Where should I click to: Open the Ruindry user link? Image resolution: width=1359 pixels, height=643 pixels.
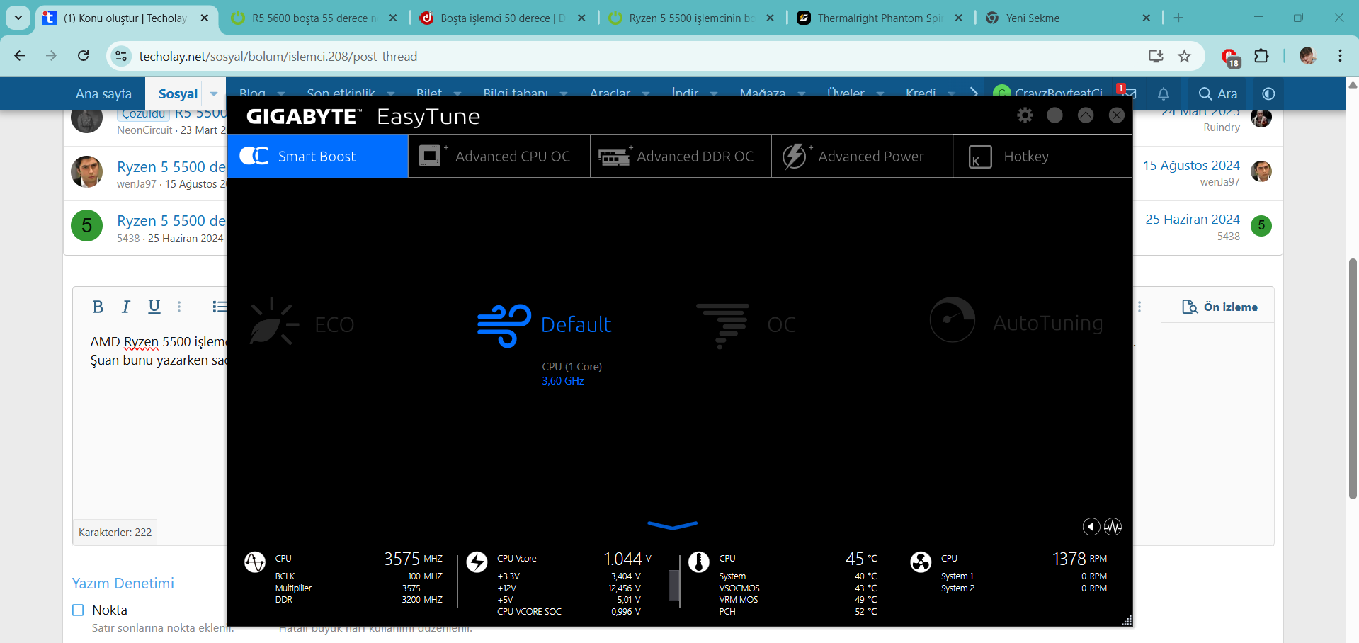coord(1222,127)
